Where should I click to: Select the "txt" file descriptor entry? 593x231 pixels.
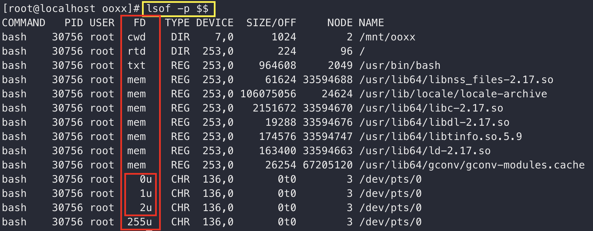(136, 65)
